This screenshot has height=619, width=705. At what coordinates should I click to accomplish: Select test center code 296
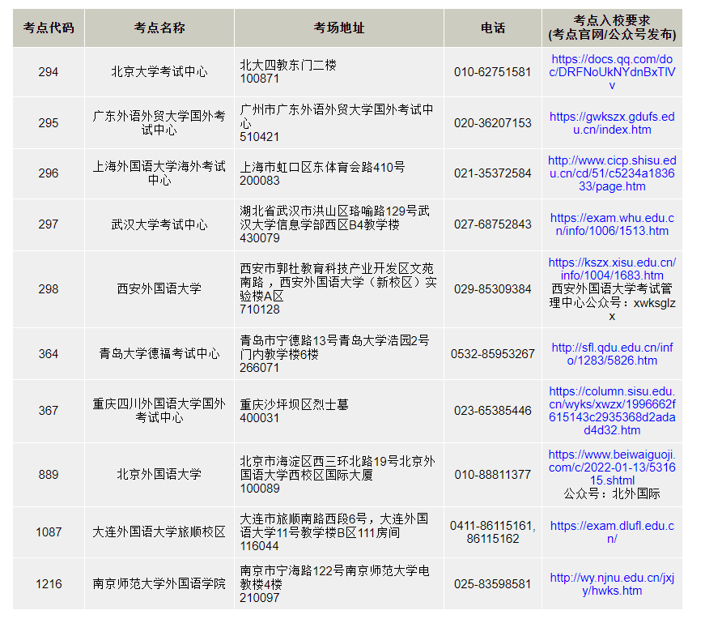tap(49, 173)
